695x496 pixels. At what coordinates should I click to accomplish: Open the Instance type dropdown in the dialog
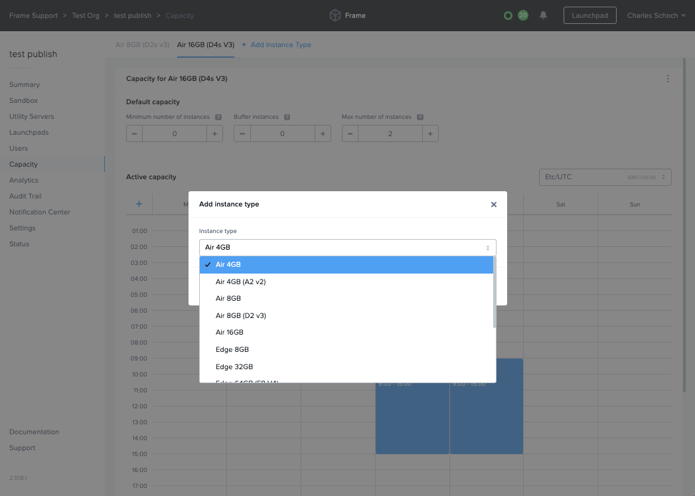click(346, 246)
